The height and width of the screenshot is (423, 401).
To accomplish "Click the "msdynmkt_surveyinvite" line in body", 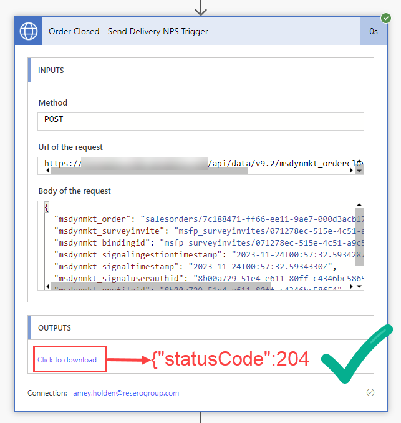I will tap(209, 231).
